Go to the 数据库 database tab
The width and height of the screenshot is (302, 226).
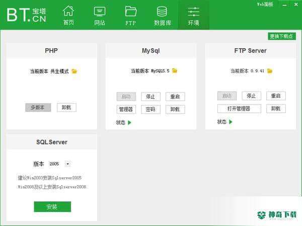(162, 16)
